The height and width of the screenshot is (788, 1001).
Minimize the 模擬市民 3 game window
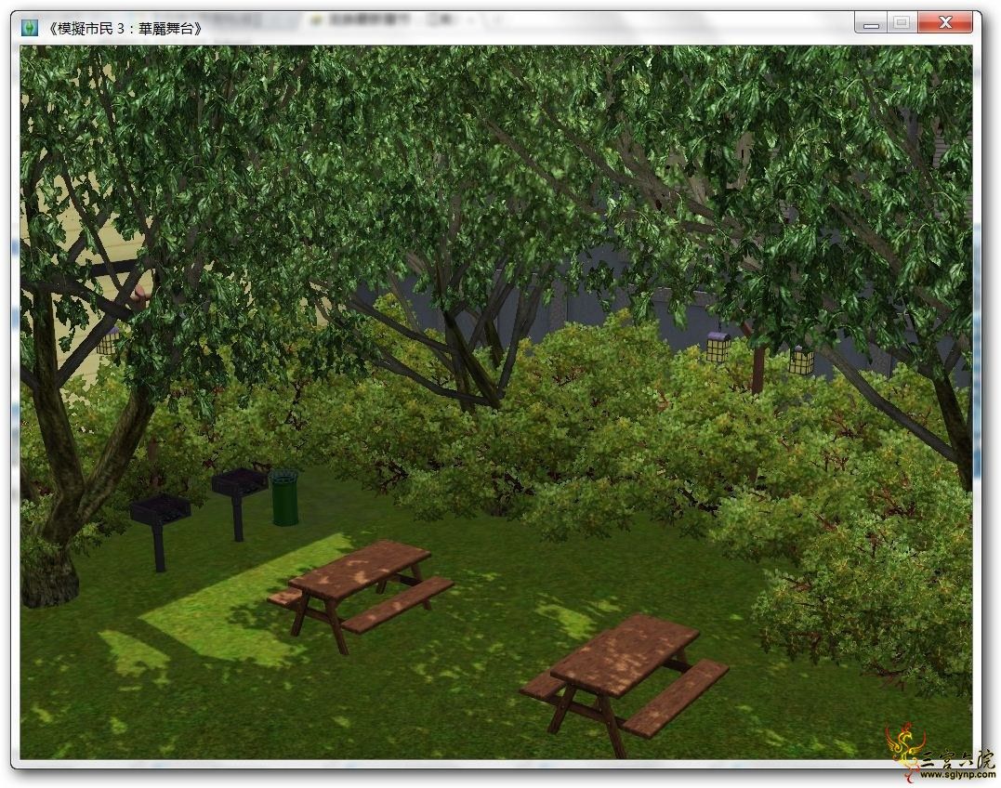[x=871, y=23]
